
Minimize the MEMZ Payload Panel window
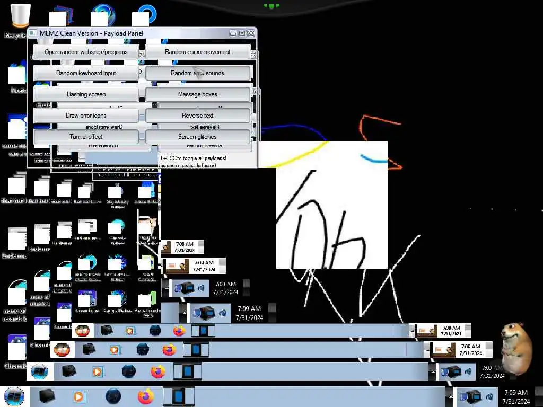[x=233, y=33]
